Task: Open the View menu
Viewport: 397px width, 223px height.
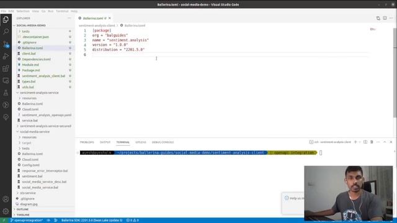Action: [35, 11]
